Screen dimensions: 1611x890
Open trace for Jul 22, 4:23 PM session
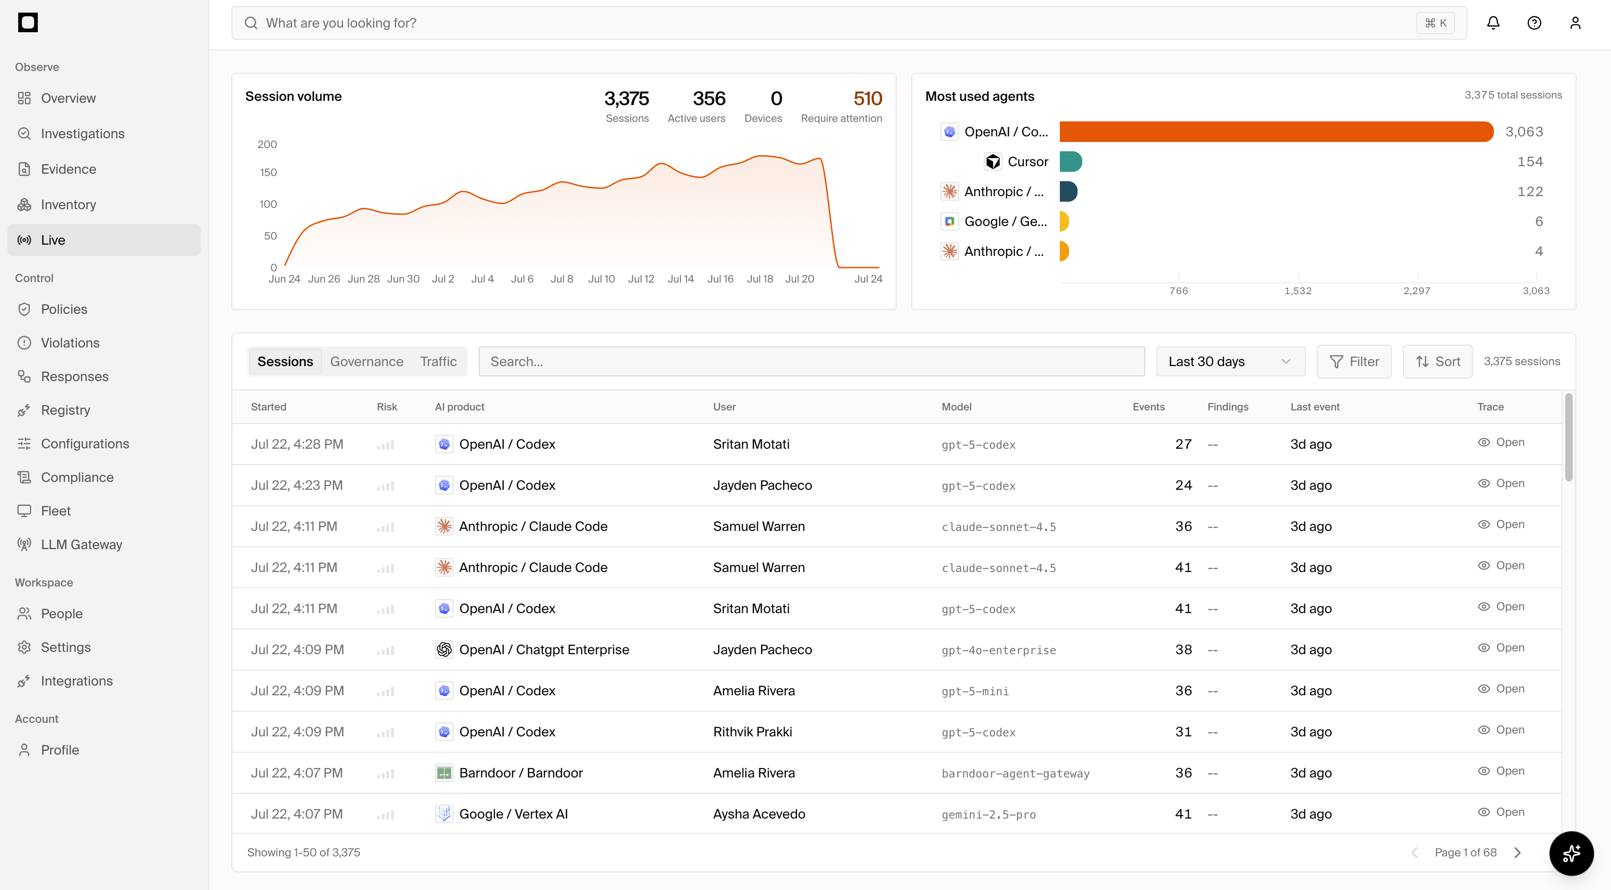click(1501, 483)
